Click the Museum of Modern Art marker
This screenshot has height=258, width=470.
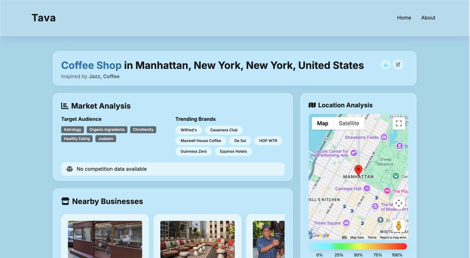[375, 207]
